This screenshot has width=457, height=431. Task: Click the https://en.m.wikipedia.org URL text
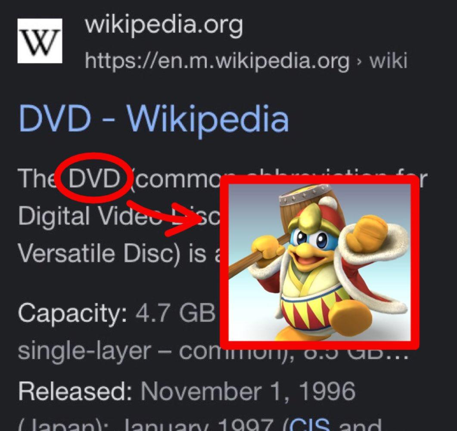point(217,61)
